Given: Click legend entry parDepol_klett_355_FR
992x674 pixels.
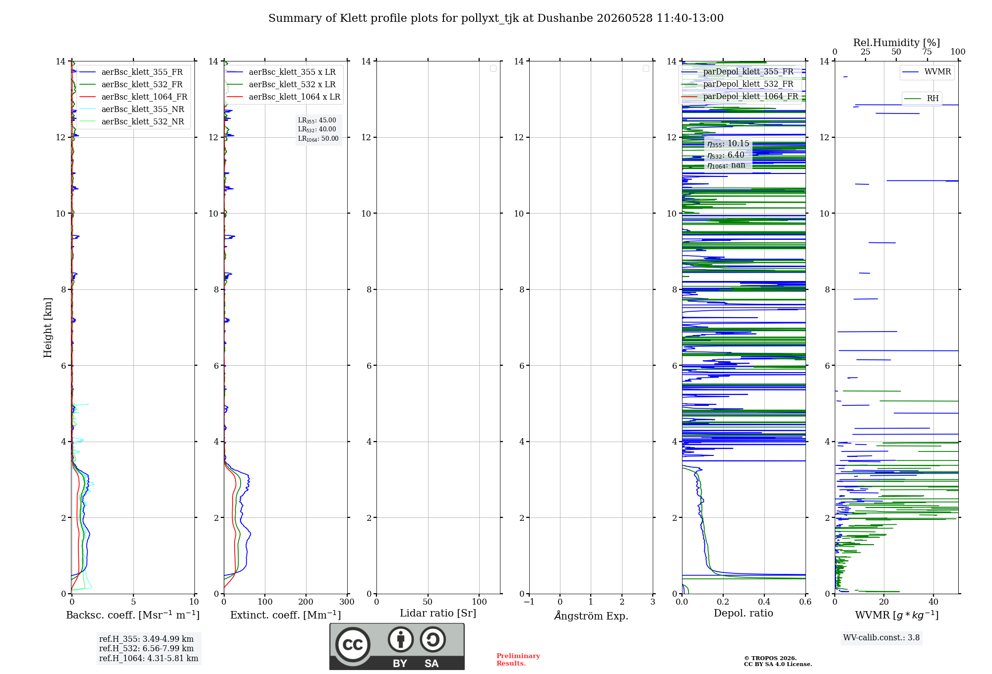Looking at the screenshot, I should tap(748, 71).
